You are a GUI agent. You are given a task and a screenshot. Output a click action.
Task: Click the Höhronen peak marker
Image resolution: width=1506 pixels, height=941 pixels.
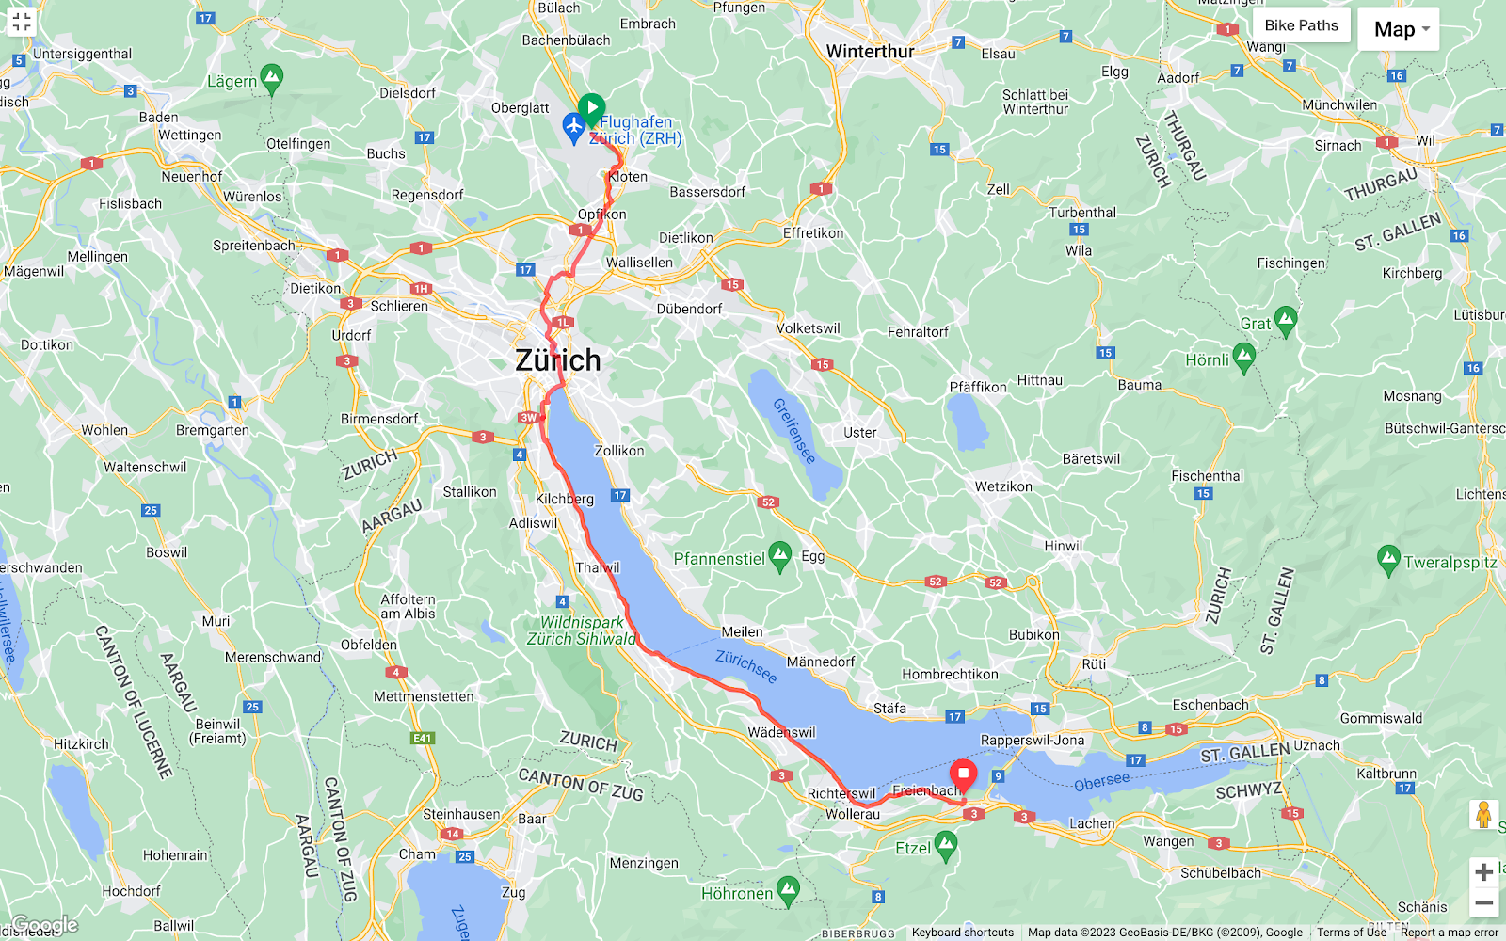pyautogui.click(x=788, y=891)
